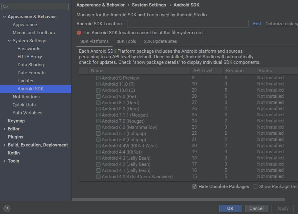Open Path Variables settings
298x214 pixels.
pyautogui.click(x=27, y=113)
